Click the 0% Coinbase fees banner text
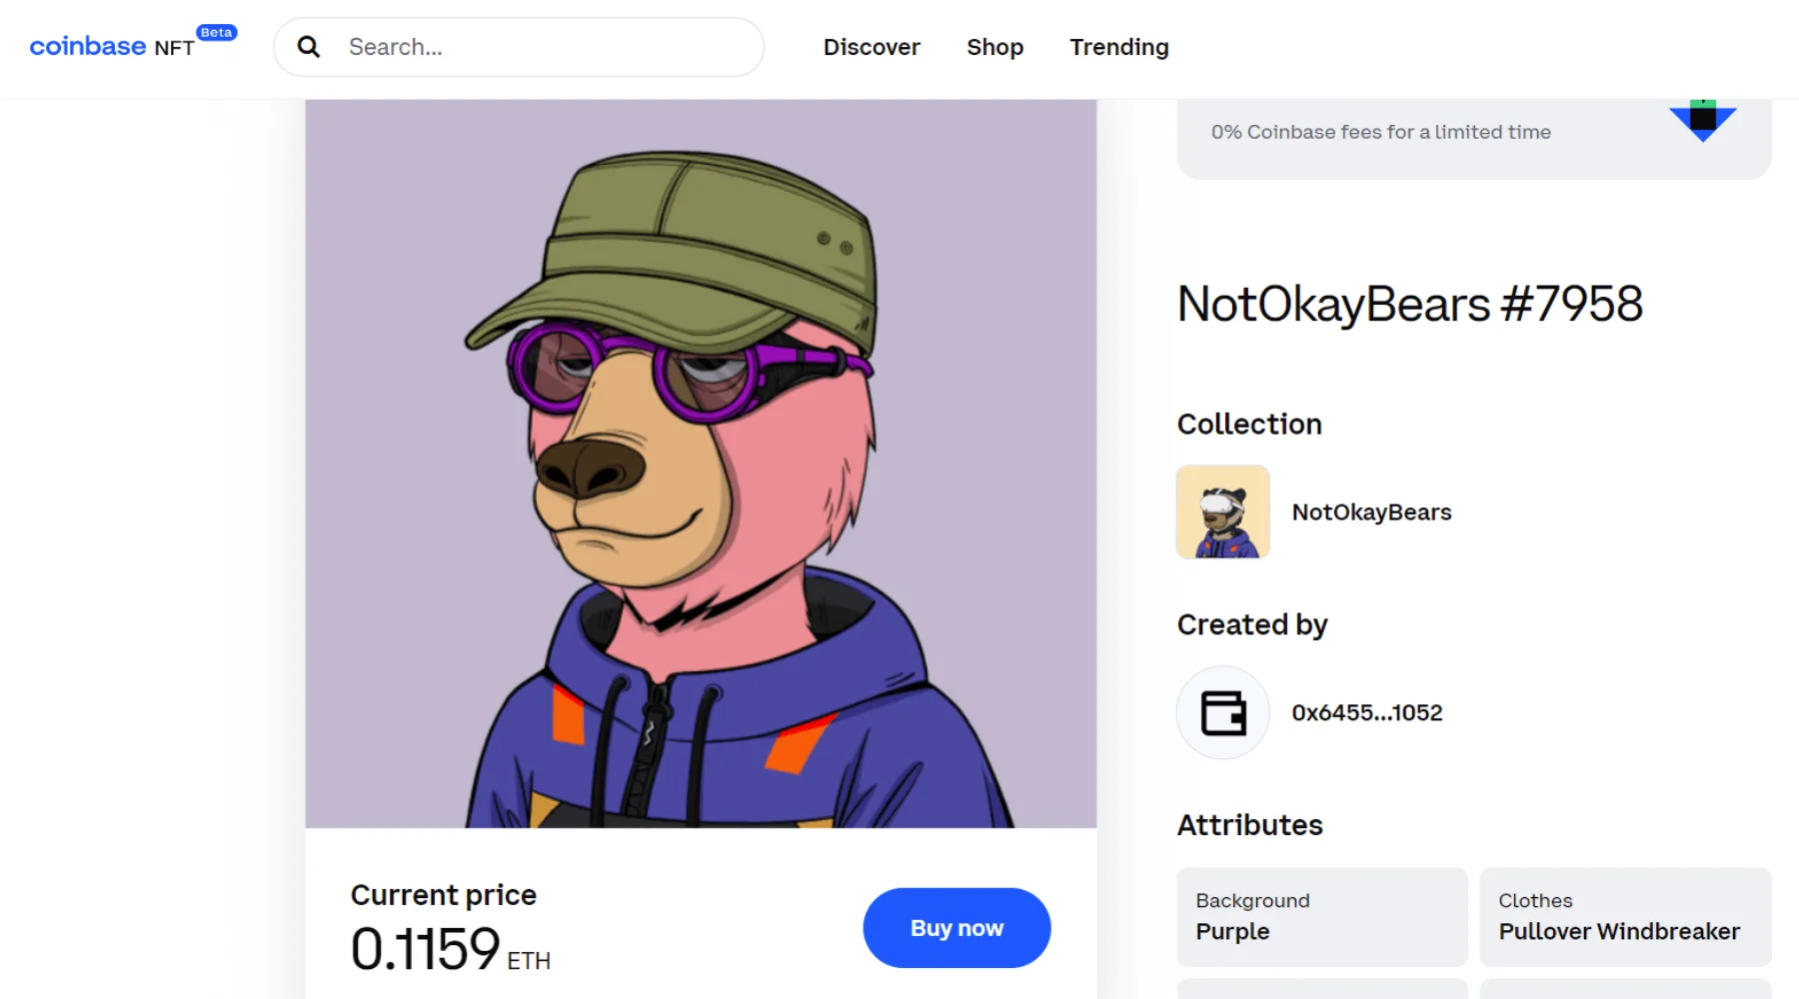The image size is (1799, 999). [1380, 132]
